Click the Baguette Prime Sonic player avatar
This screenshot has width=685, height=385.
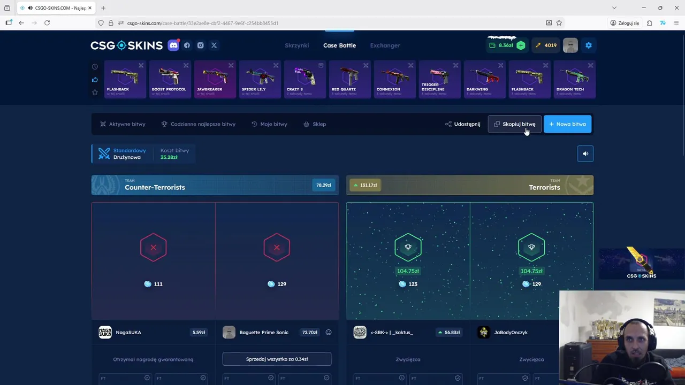click(229, 332)
